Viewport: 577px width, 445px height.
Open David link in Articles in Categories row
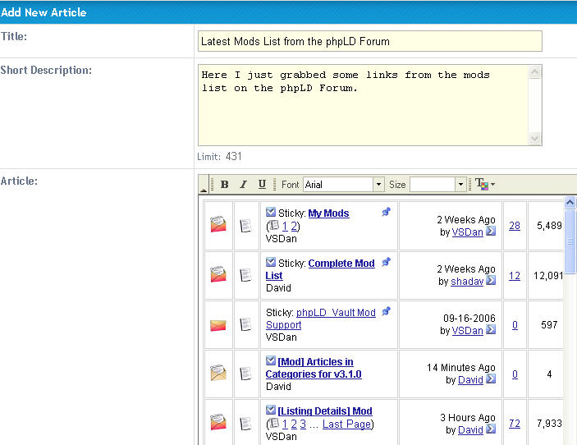point(470,380)
